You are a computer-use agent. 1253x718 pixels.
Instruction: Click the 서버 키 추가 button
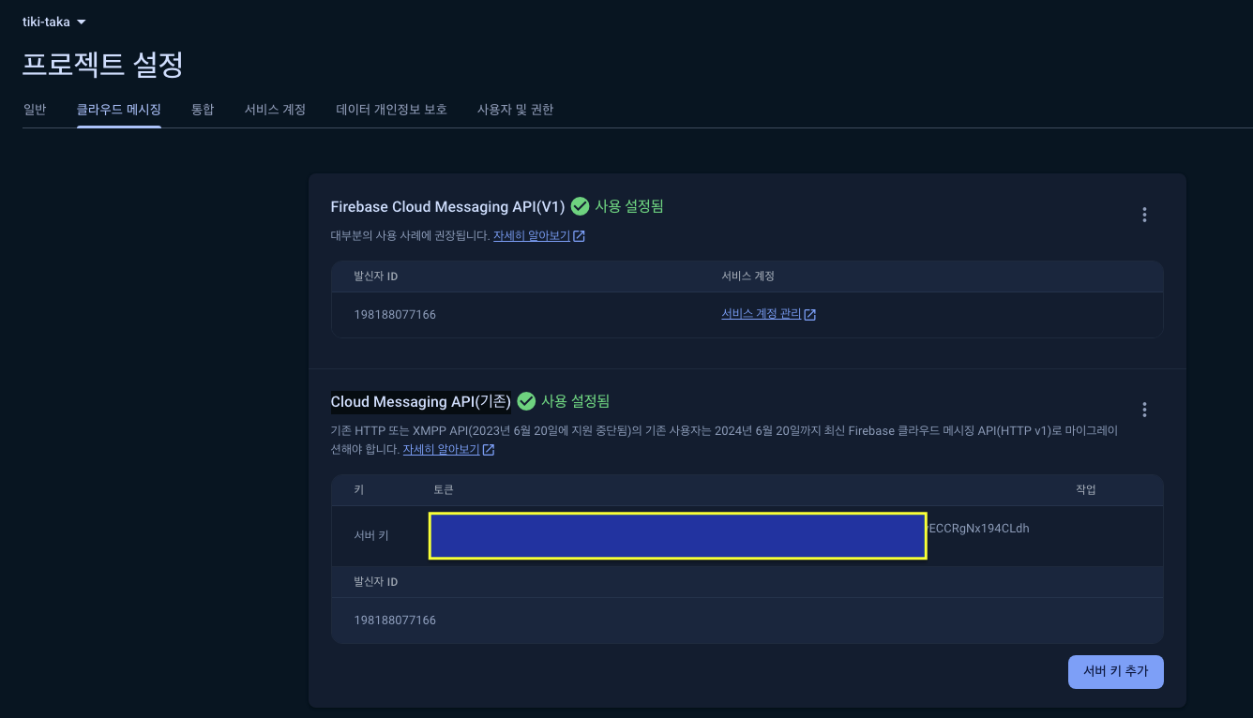(1116, 672)
